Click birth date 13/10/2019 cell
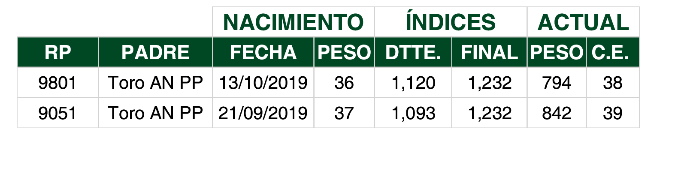This screenshot has height=177, width=684. click(x=263, y=83)
